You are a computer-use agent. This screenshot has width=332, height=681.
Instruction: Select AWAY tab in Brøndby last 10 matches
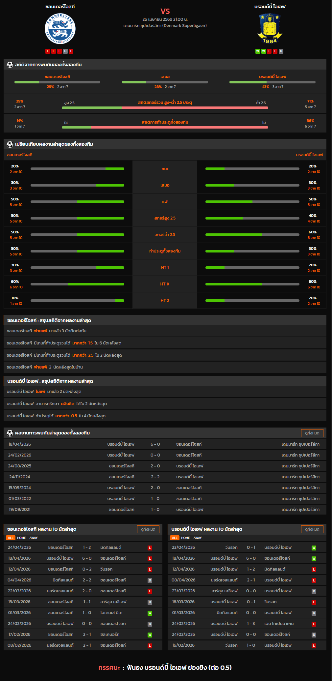198,538
